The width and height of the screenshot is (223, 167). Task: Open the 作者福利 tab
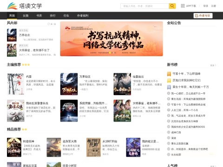click(83, 16)
